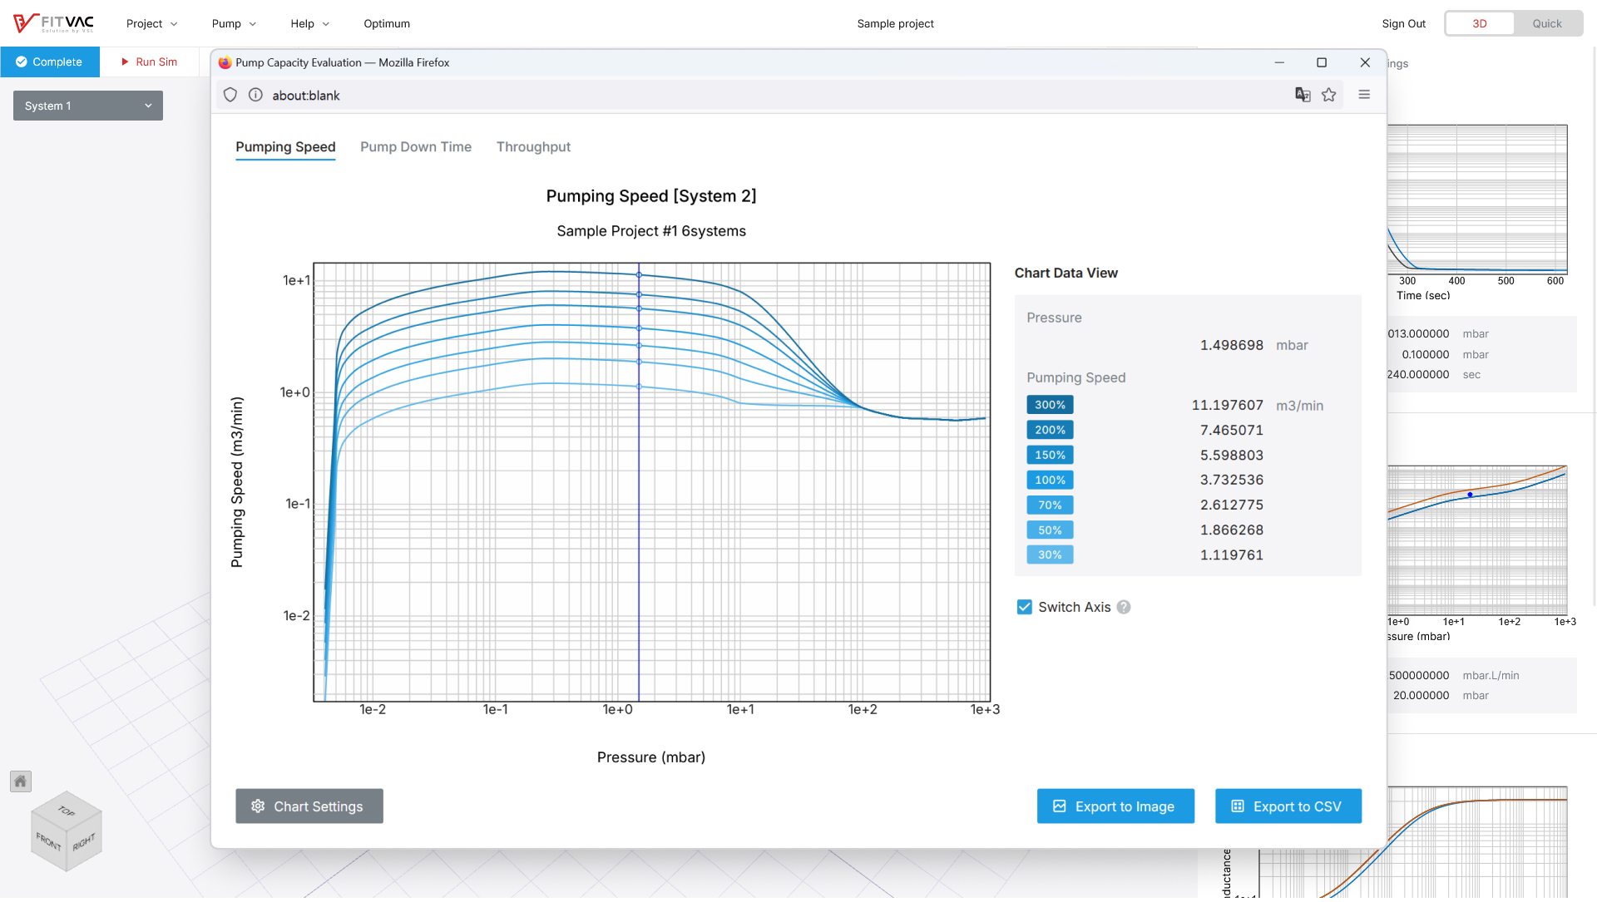Screen dimensions: 1597x902
Task: Toggle the 200% series legend
Action: point(1050,430)
